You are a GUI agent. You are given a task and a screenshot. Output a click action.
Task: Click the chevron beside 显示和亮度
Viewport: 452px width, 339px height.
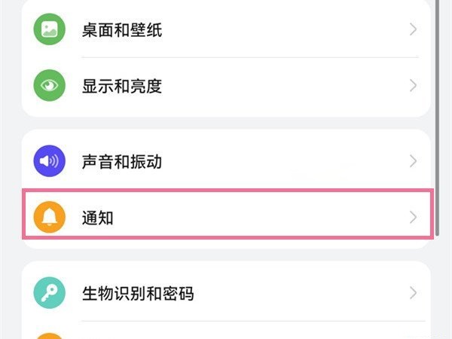[413, 86]
